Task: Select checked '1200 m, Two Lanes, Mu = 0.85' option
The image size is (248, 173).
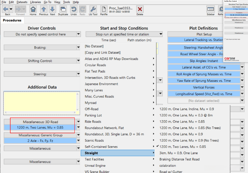Action: [183, 147]
